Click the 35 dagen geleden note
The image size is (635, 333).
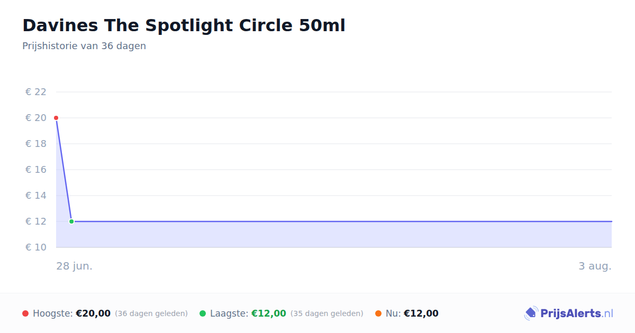(327, 313)
